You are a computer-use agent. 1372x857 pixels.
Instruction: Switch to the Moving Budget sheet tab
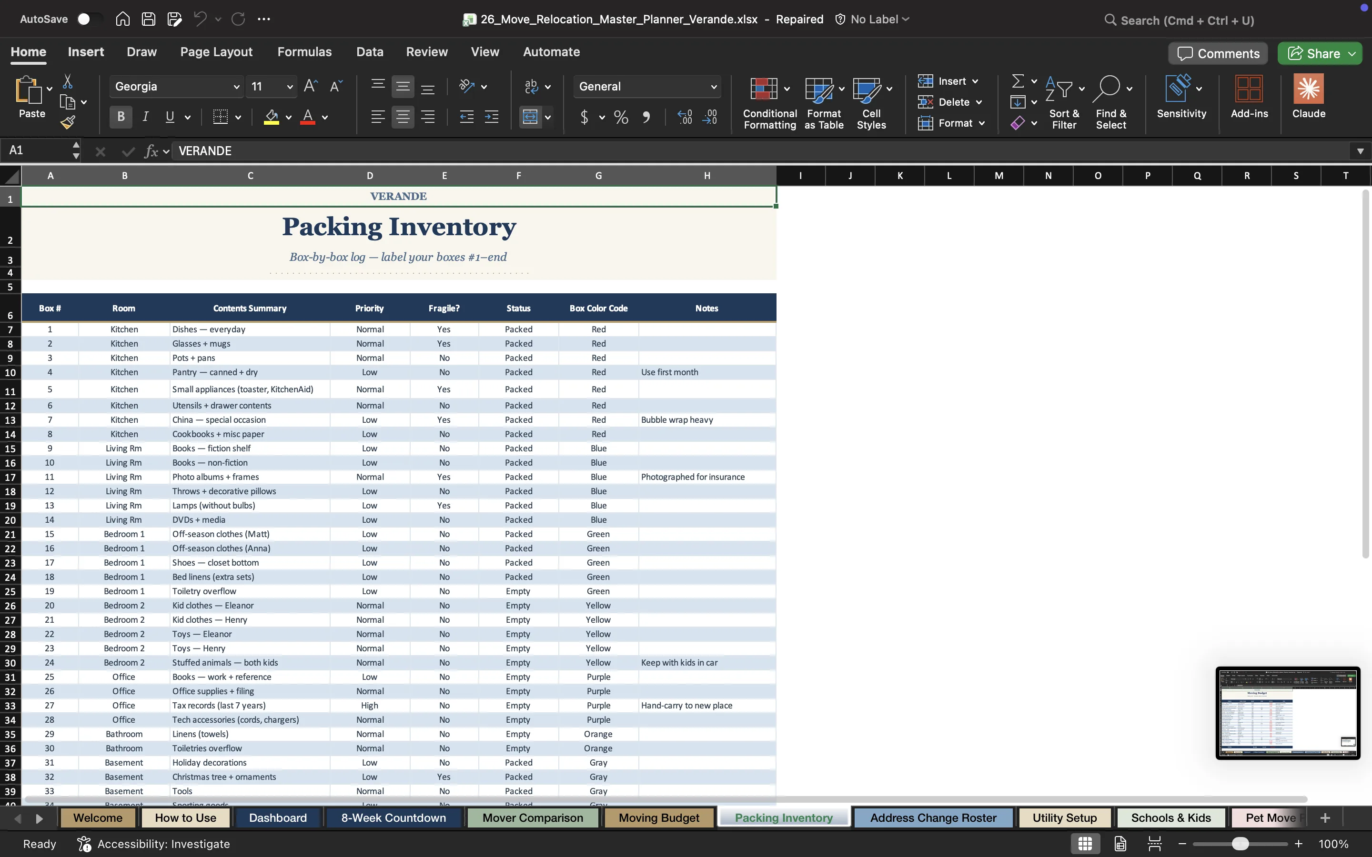659,818
